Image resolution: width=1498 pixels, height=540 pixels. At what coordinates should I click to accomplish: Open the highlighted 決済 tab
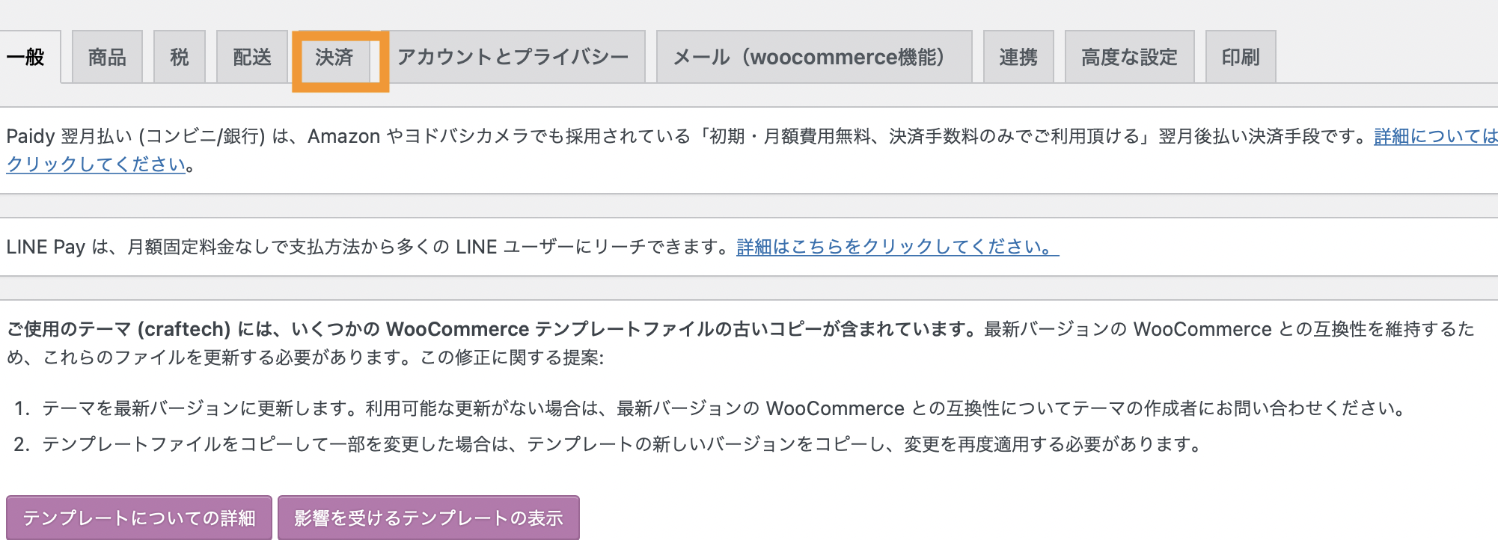click(x=334, y=58)
